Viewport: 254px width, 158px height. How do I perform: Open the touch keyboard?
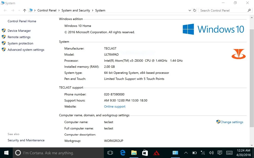(x=229, y=153)
